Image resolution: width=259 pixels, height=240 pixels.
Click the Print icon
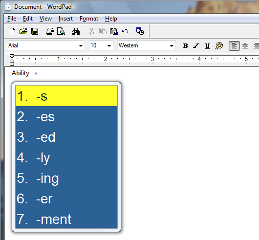pyautogui.click(x=50, y=31)
